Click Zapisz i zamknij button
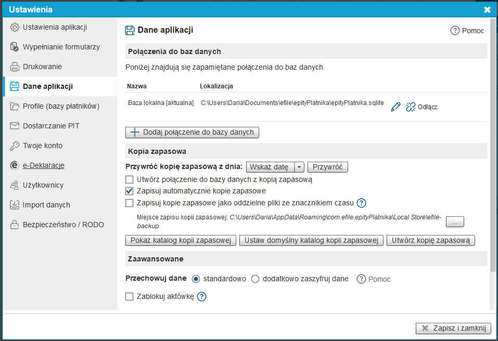 [x=453, y=328]
